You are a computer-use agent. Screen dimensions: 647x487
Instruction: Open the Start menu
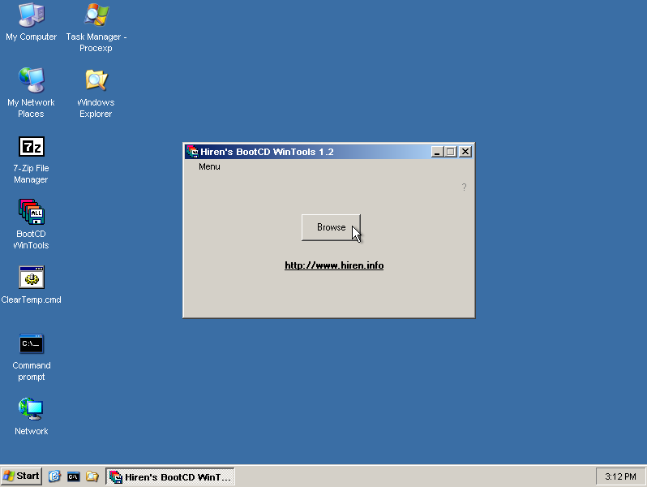click(x=21, y=476)
